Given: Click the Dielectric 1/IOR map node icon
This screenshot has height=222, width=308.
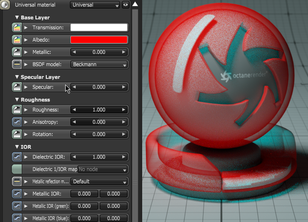Looking at the screenshot, I should click(17, 169).
